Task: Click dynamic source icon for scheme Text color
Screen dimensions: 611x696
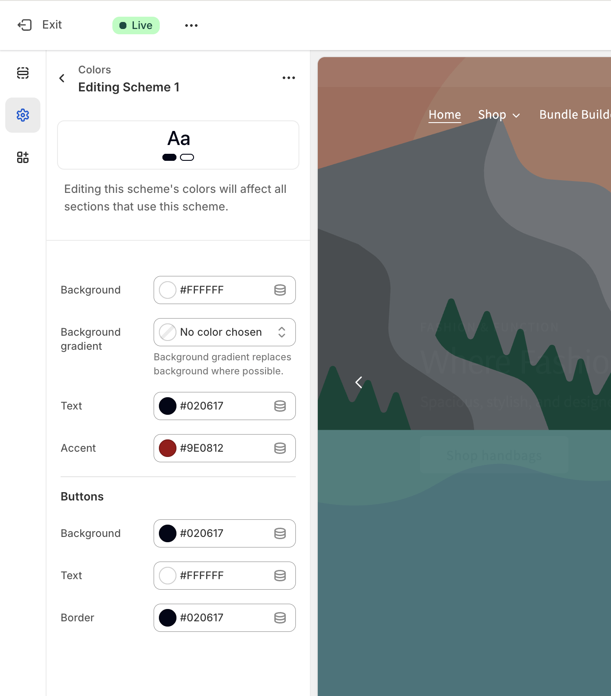Action: (x=280, y=406)
